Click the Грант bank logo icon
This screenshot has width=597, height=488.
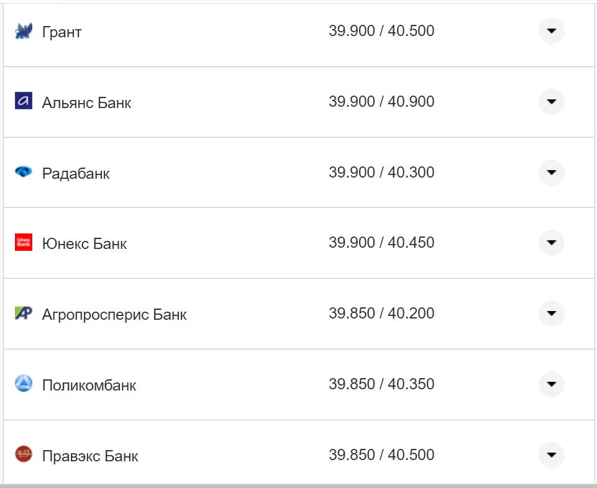click(23, 31)
